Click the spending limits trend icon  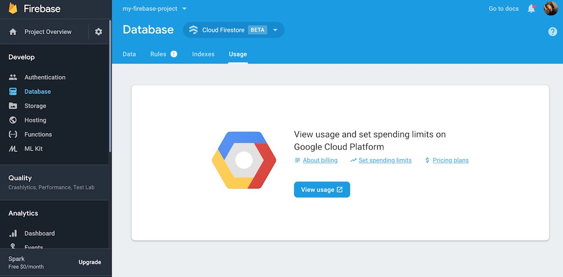[354, 160]
